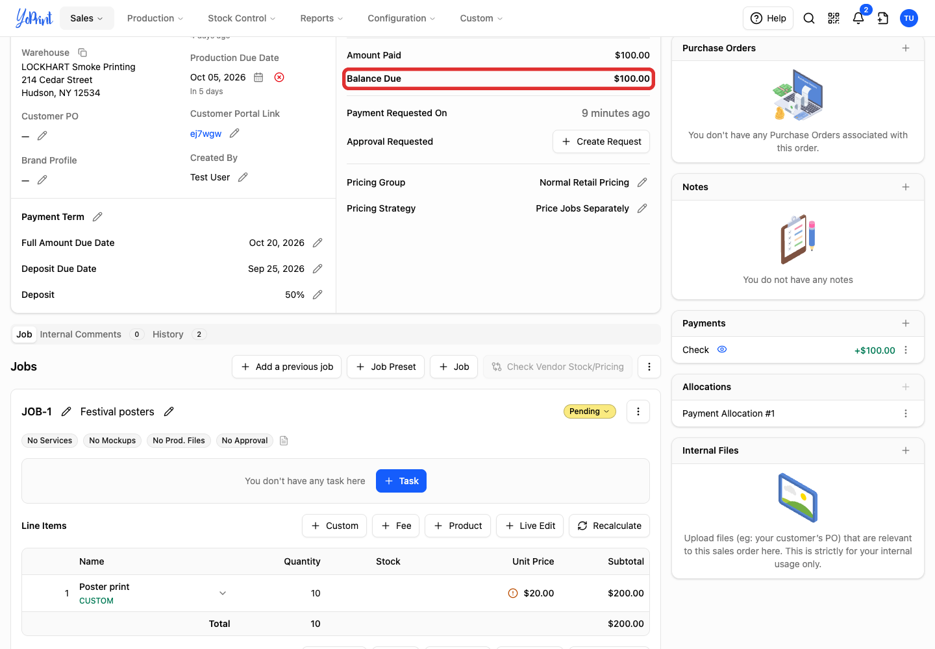This screenshot has width=935, height=649.
Task: Add a note with plus icon
Action: point(906,187)
